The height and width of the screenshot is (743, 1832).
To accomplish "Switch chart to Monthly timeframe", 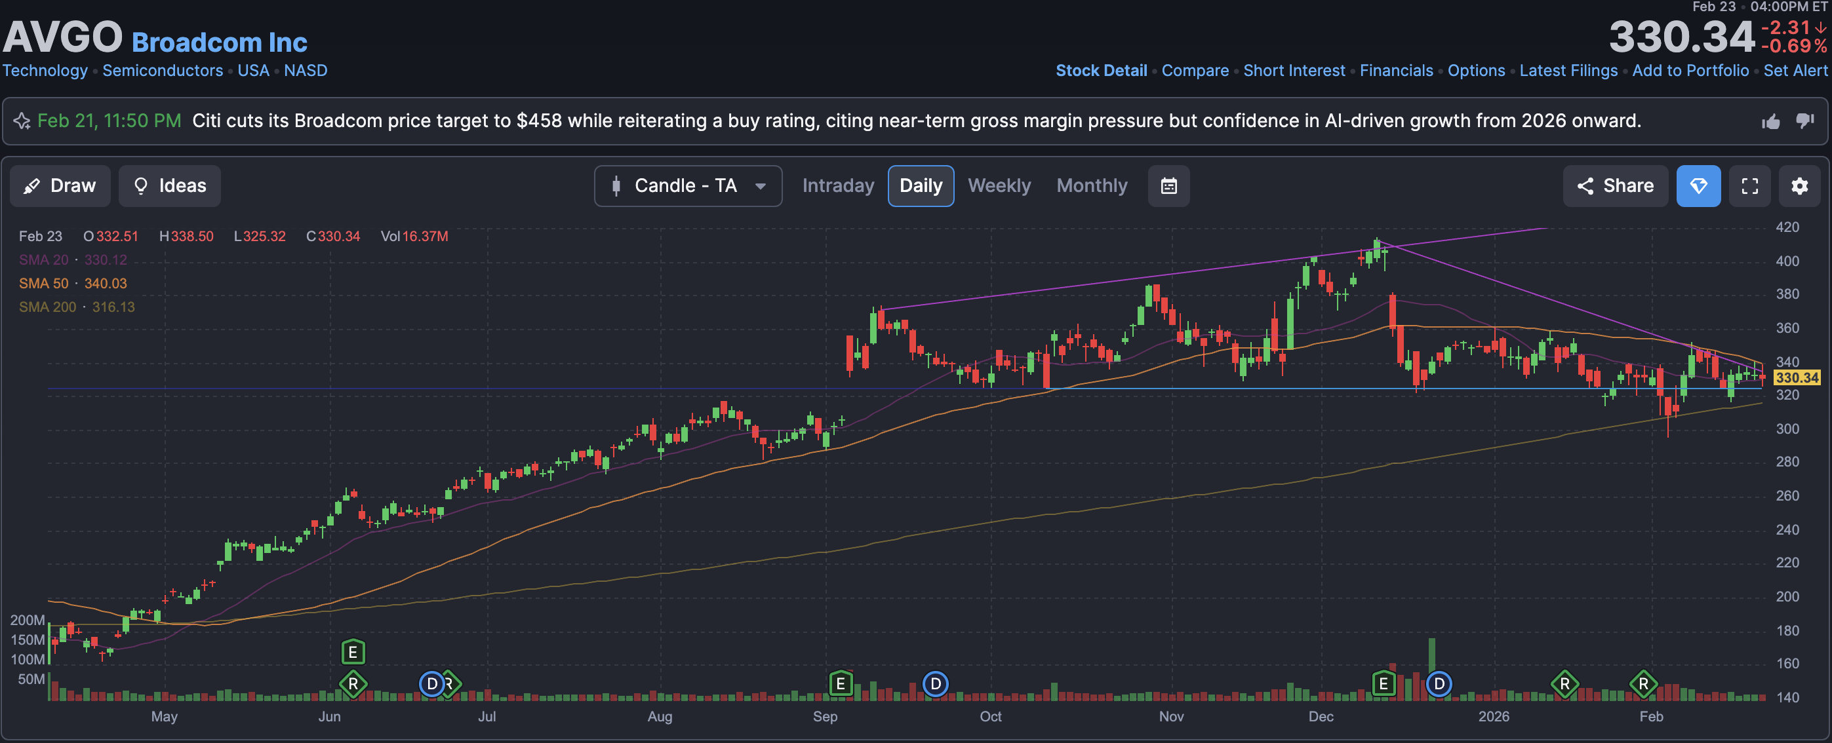I will (1092, 186).
